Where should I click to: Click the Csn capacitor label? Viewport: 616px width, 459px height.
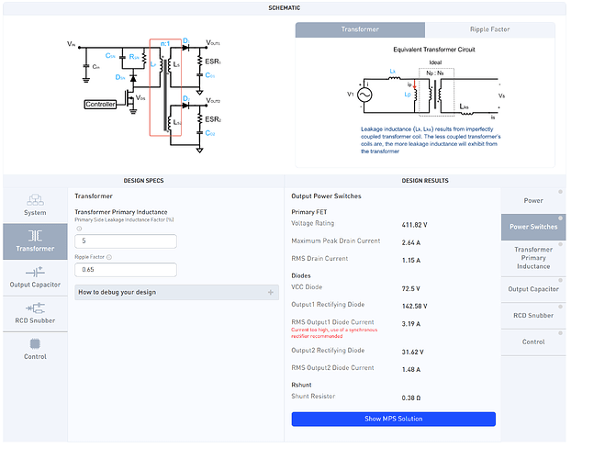point(110,56)
